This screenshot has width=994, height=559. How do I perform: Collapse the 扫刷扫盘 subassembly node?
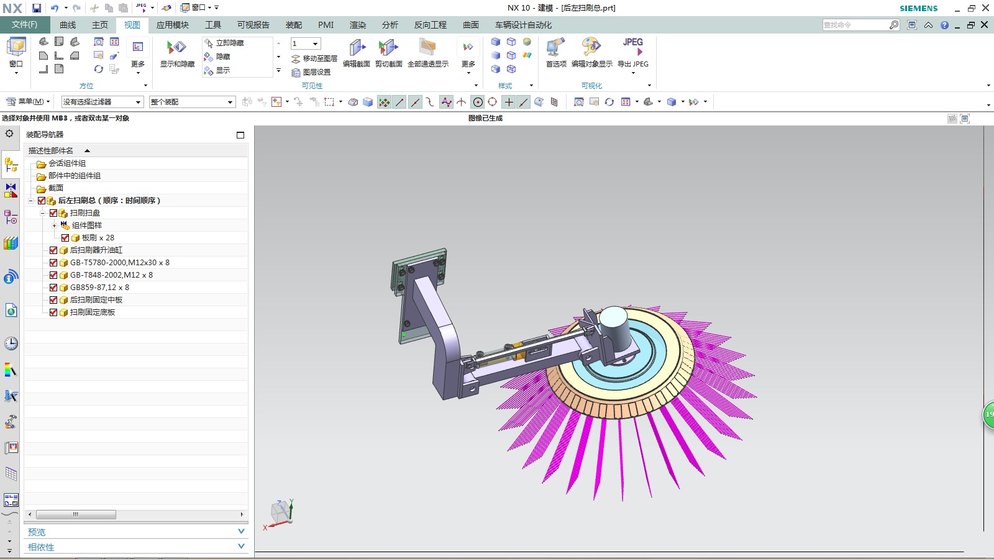point(42,213)
